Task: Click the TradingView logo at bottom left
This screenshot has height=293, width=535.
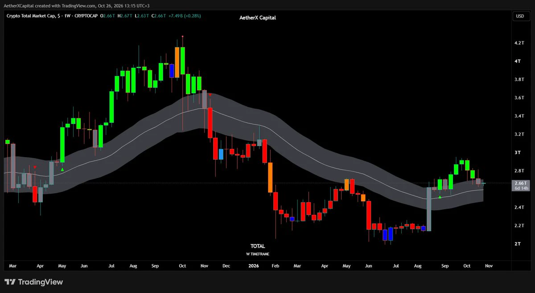Action: click(x=33, y=282)
